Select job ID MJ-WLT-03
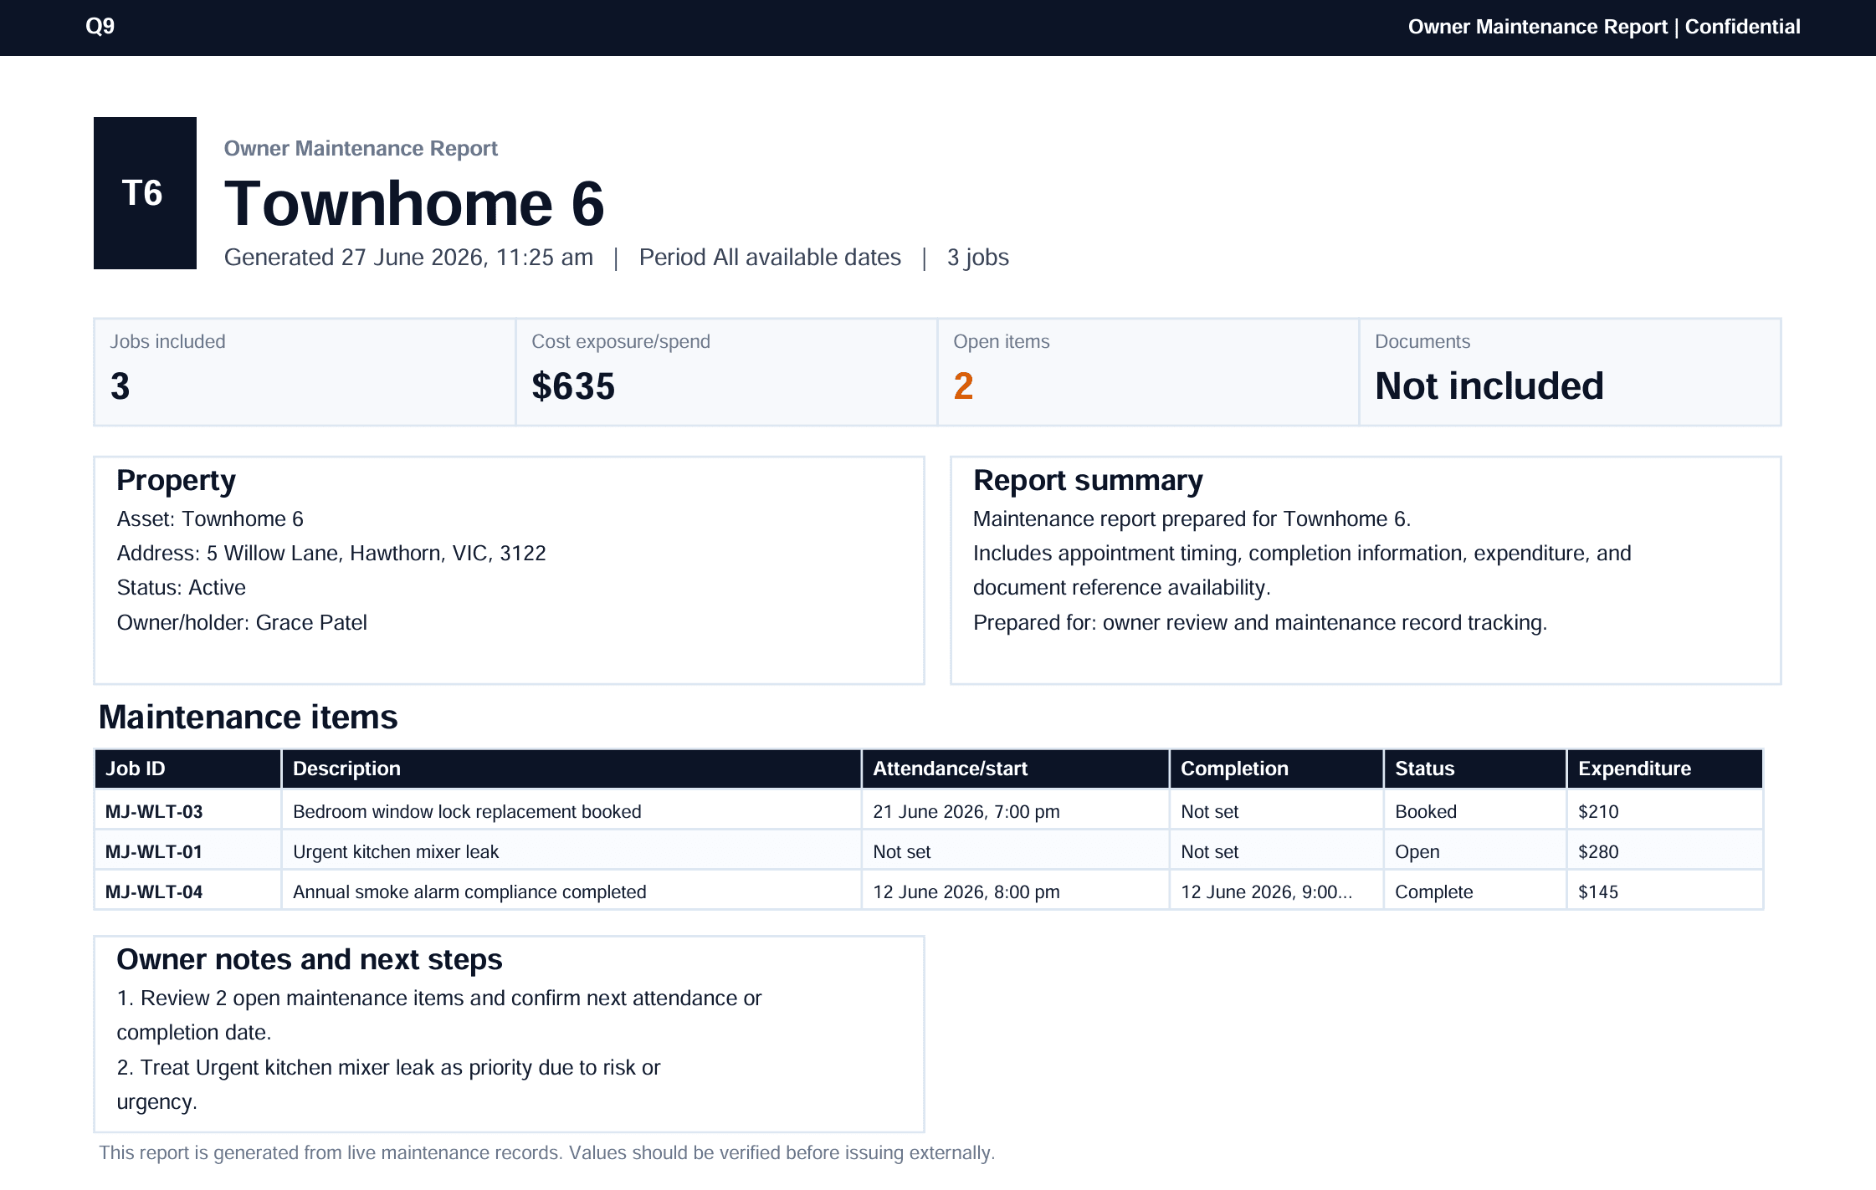The image size is (1876, 1190). click(154, 811)
